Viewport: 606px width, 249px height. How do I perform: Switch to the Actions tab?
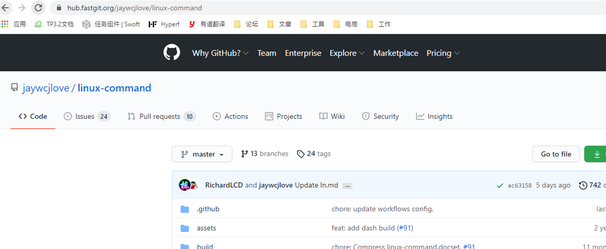pyautogui.click(x=230, y=116)
